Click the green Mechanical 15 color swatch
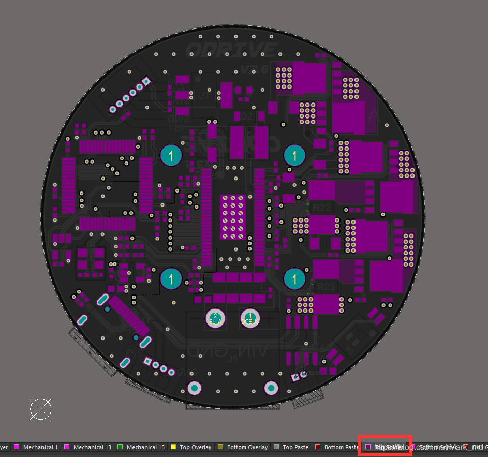 (120, 447)
